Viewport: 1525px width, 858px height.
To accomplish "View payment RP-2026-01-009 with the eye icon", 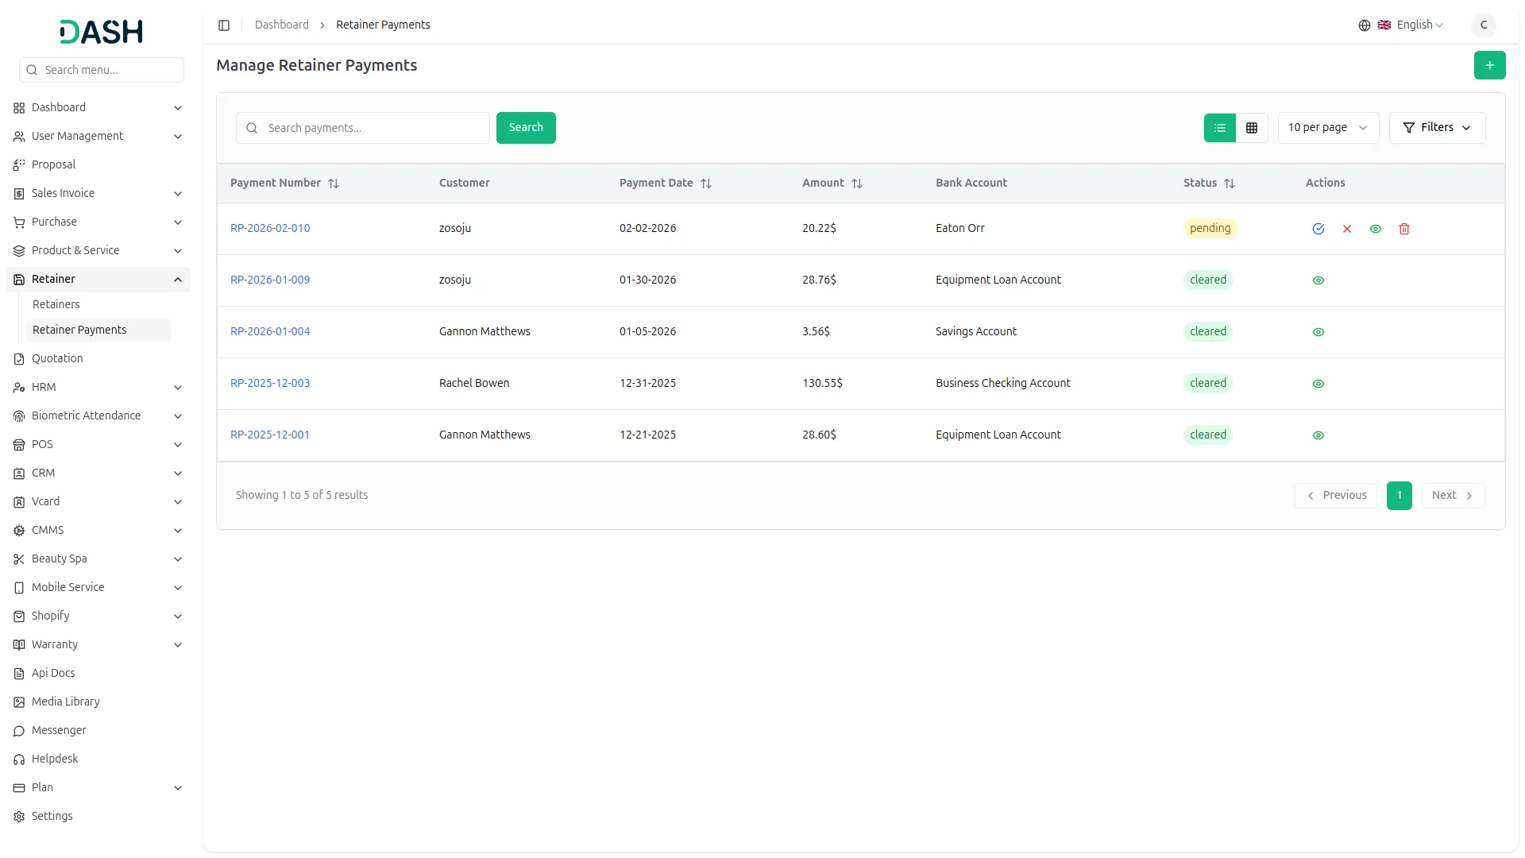I will pyautogui.click(x=1318, y=280).
